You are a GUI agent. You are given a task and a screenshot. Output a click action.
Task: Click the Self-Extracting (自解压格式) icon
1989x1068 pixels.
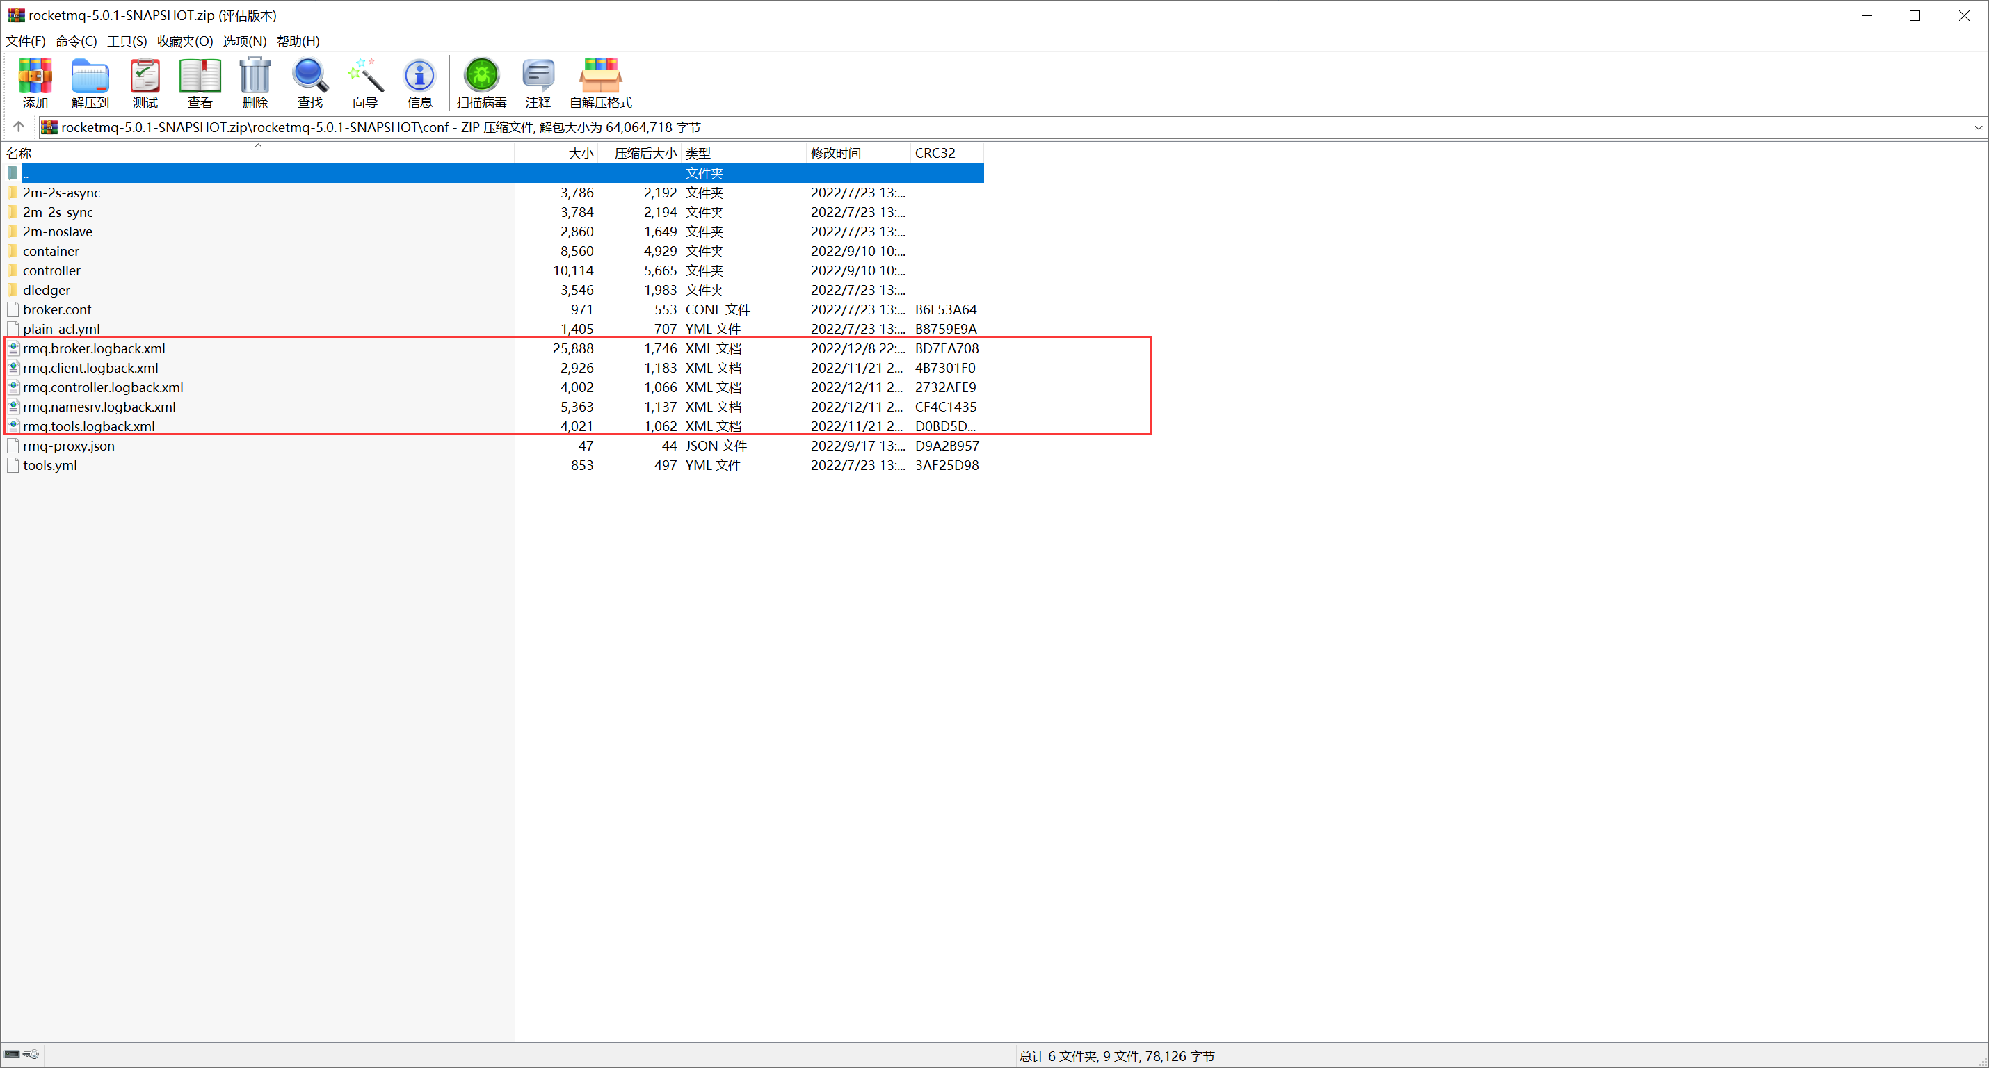coord(600,83)
